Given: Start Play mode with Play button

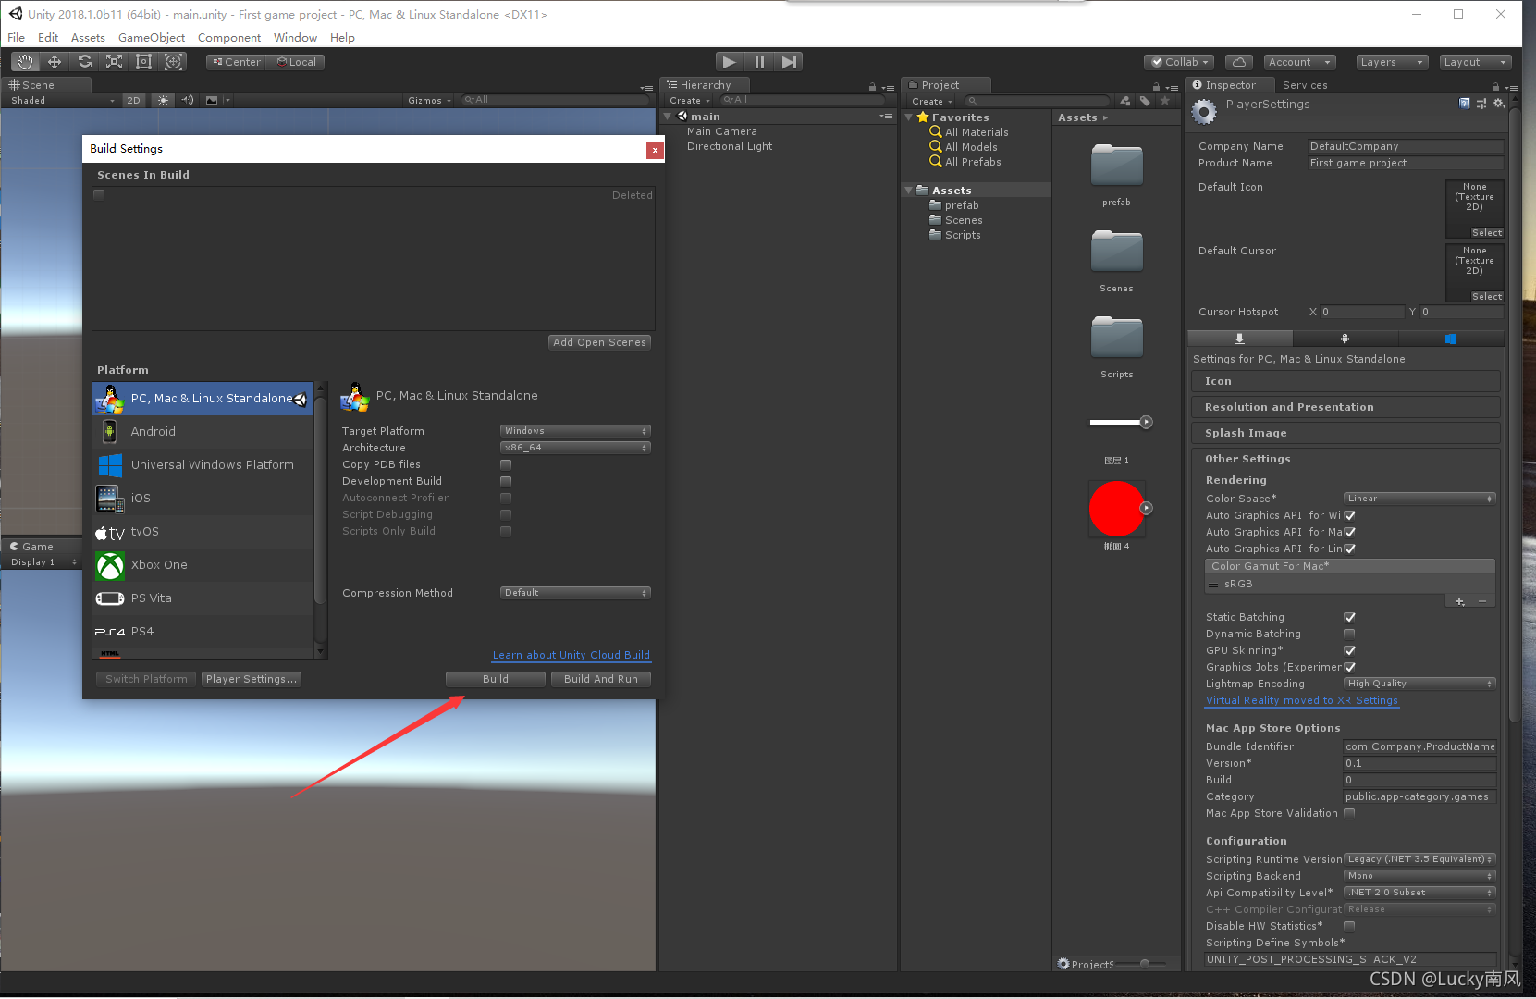Looking at the screenshot, I should tap(730, 62).
